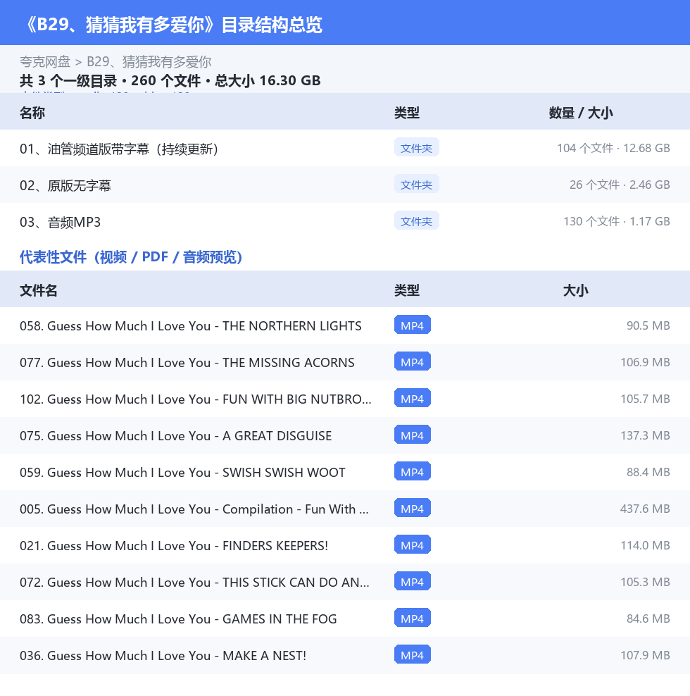Screen dimensions: 690x696
Task: Click the 名称 column header
Action: tap(32, 113)
